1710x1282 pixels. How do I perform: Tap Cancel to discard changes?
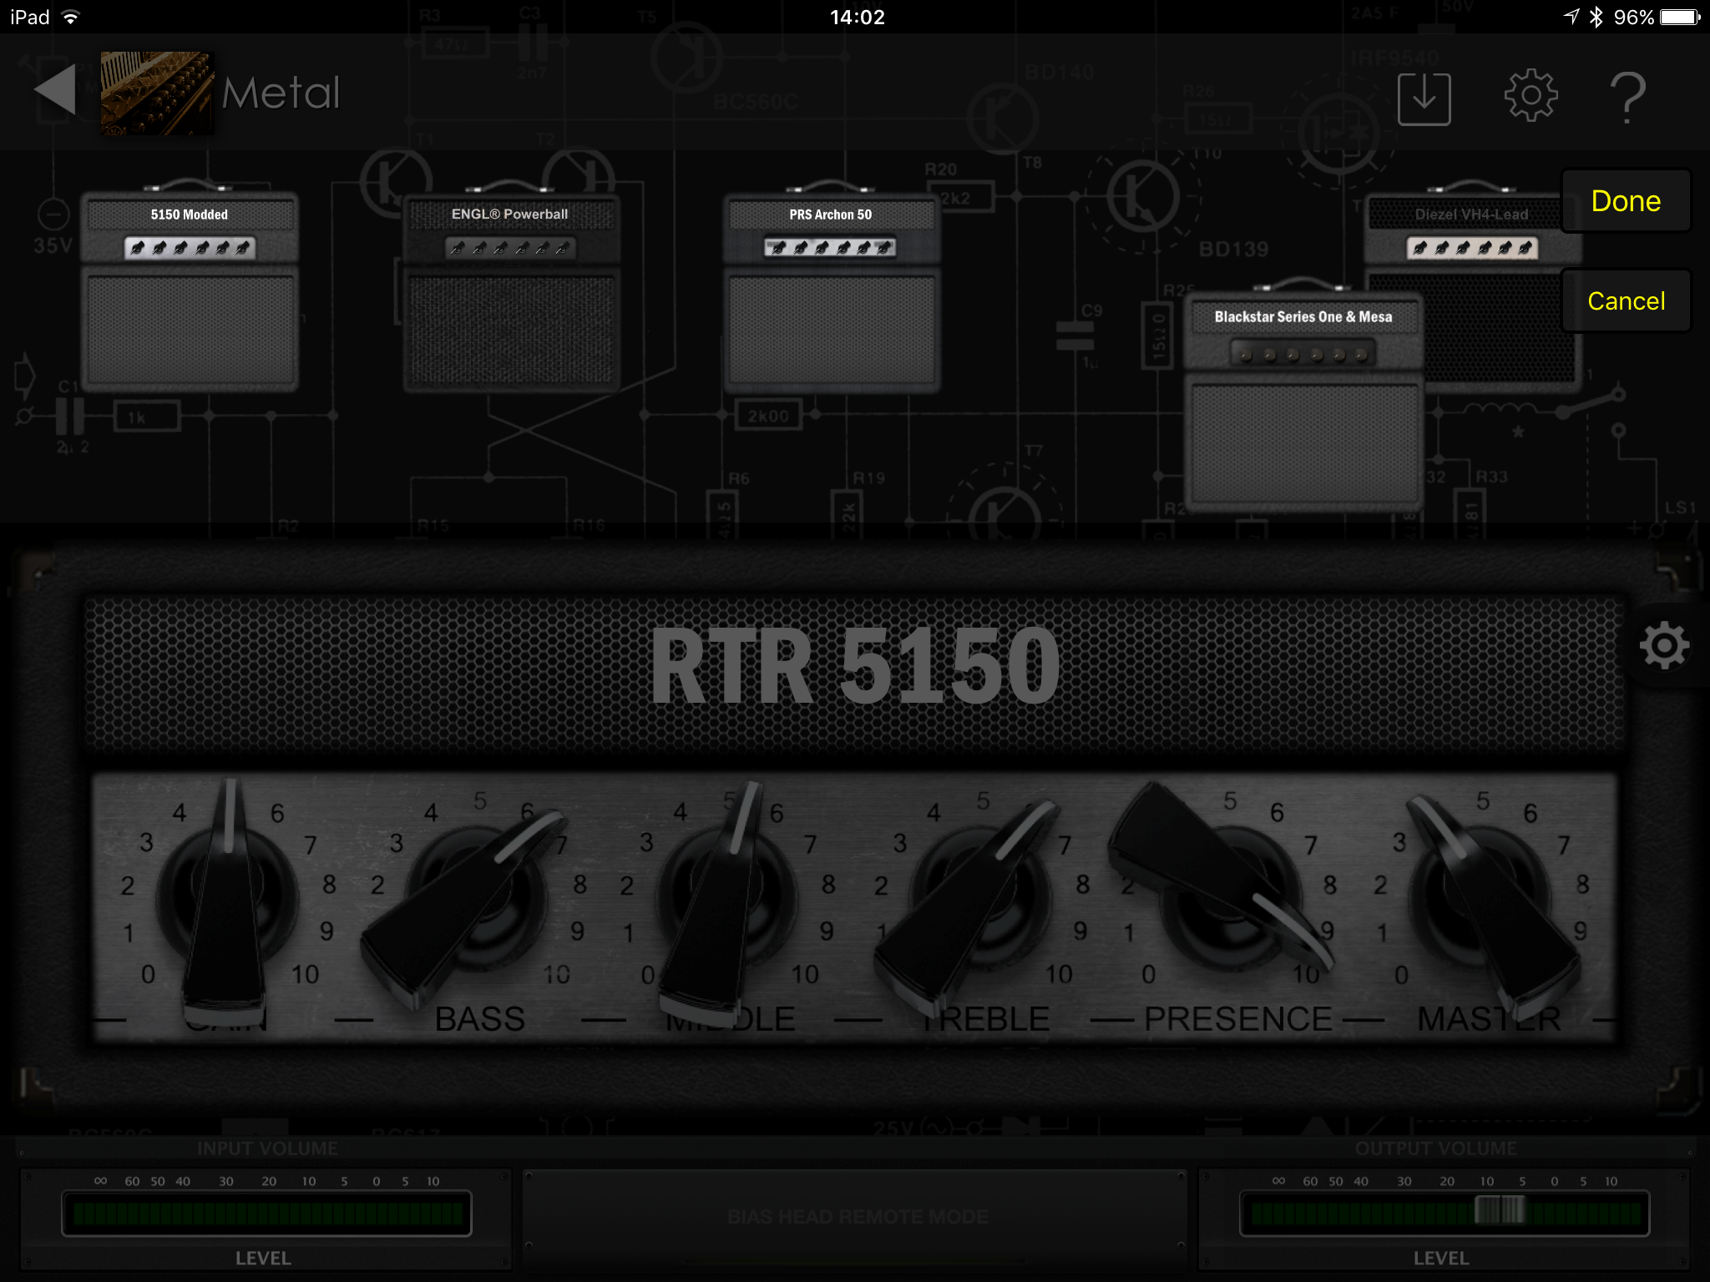point(1626,300)
